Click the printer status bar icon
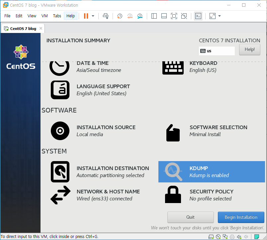This screenshot has width=267, height=240. pos(232,237)
